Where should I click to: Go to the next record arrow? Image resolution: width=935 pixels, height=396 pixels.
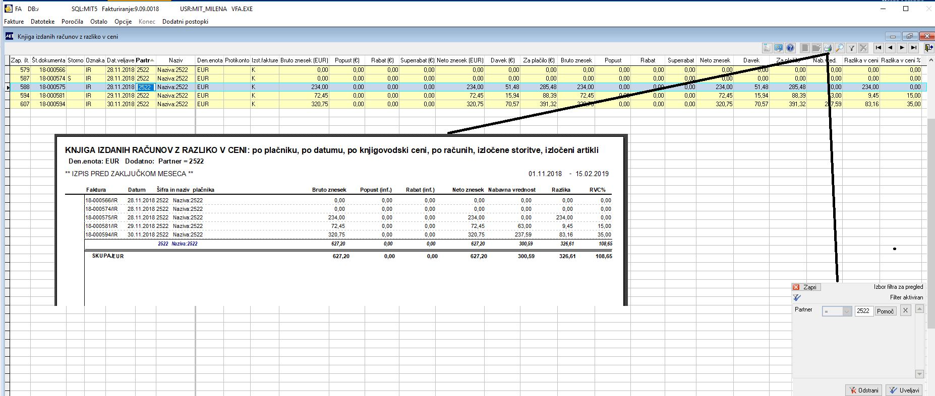click(902, 48)
